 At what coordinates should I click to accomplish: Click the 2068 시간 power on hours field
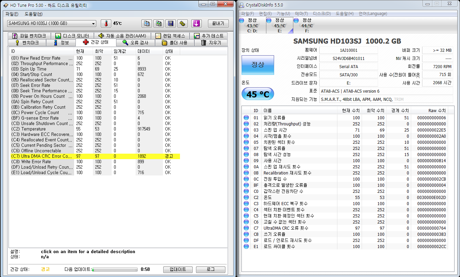click(x=437, y=83)
